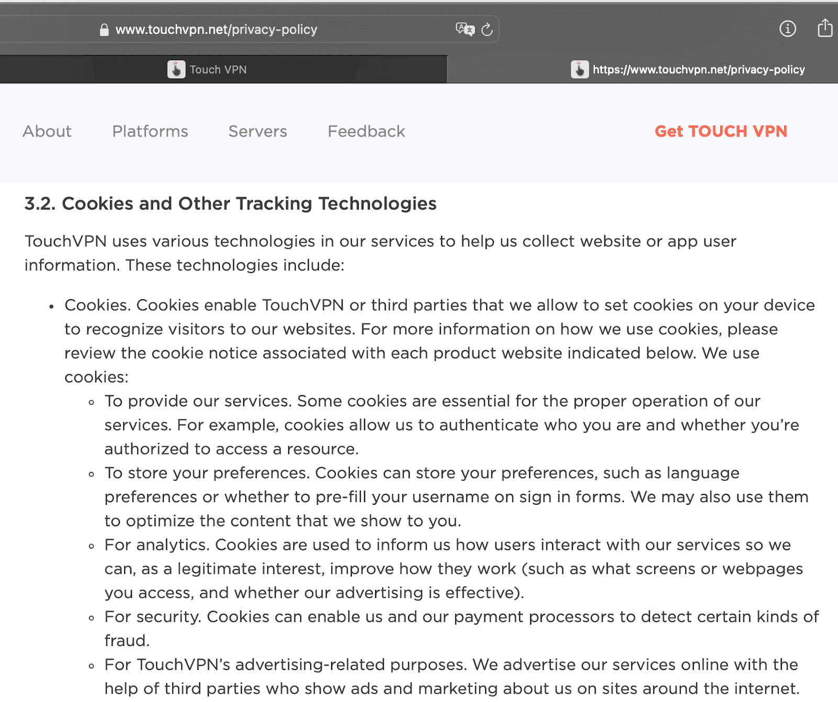Open the Platforms navigation link
This screenshot has width=838, height=702.
coord(150,131)
